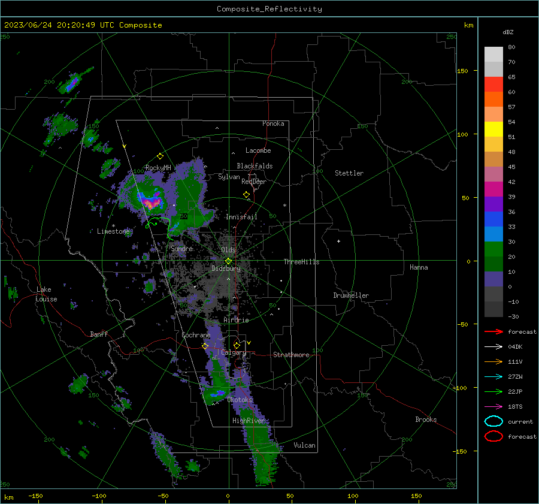Click the asterisk marker above Limestone
The image size is (539, 504).
coord(113,226)
